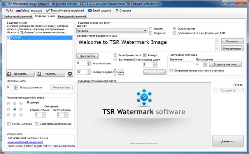Select the center position radio button
Image resolution: width=249 pixels, height=154 pixels.
coord(15,109)
